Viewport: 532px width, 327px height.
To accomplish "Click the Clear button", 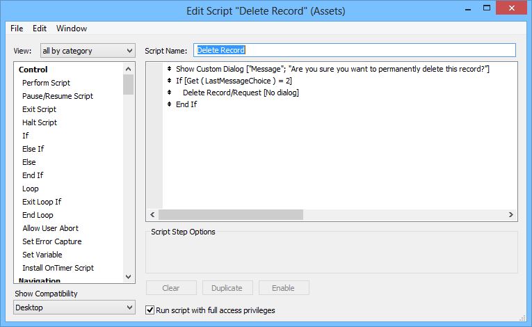I will [170, 288].
